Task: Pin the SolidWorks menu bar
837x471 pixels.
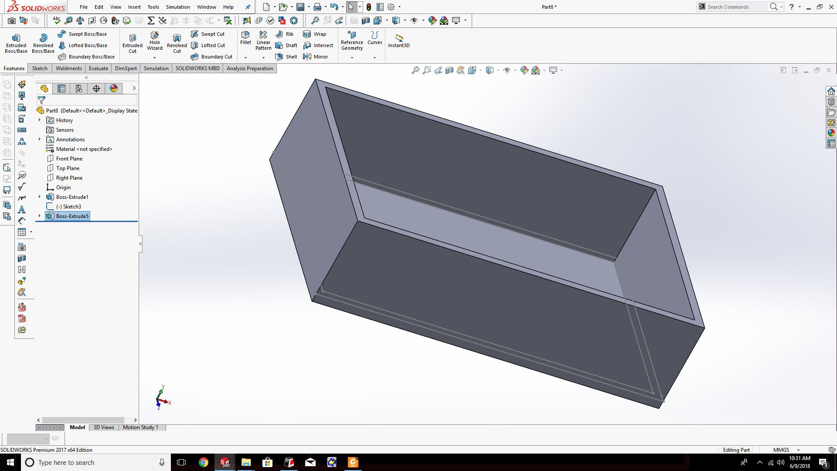Action: pyautogui.click(x=248, y=7)
